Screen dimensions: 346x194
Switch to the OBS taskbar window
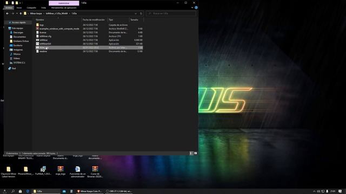118,191
